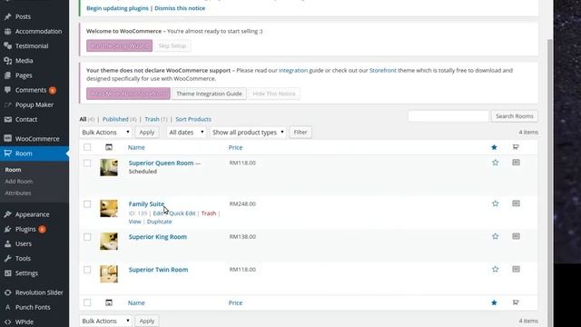Screen dimensions: 581x327
Task: Check the Superior King Room row checkbox
Action: (87, 237)
